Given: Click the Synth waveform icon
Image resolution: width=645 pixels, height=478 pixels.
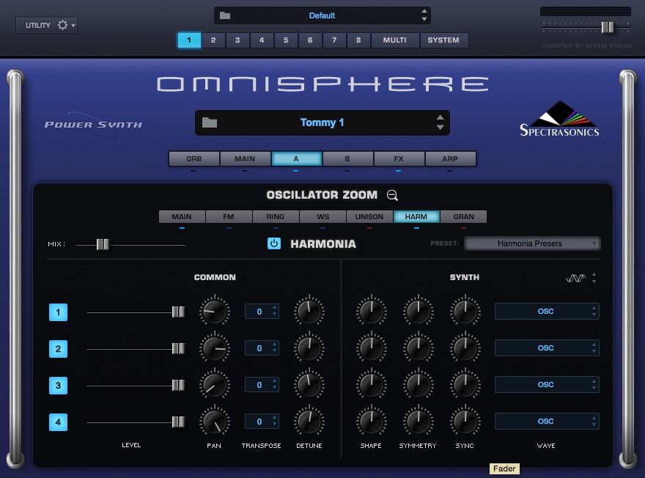Looking at the screenshot, I should coord(576,279).
